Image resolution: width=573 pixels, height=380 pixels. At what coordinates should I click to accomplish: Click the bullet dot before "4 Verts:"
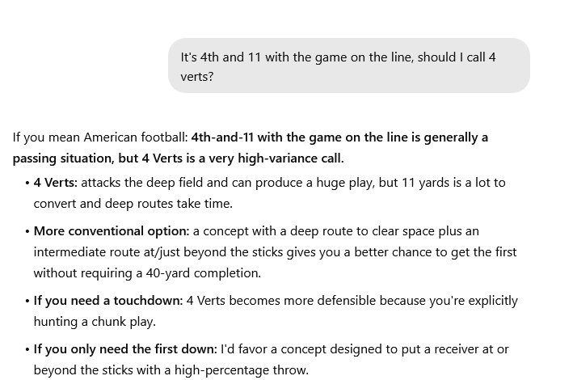pos(27,183)
